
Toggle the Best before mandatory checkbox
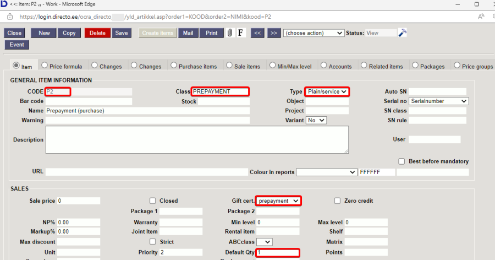click(402, 161)
